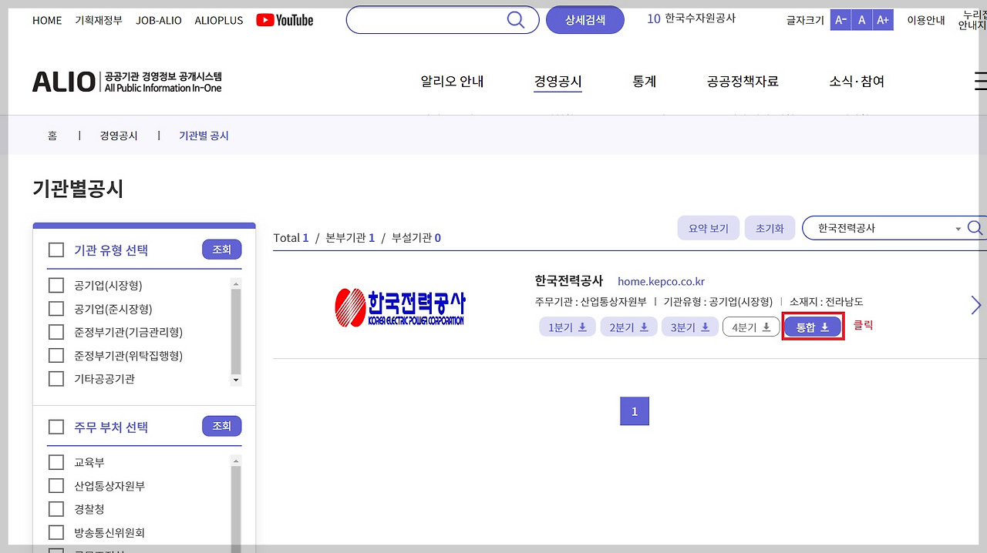This screenshot has width=987, height=553.
Task: Click the right chevron next to KEPCO entry
Action: click(975, 305)
